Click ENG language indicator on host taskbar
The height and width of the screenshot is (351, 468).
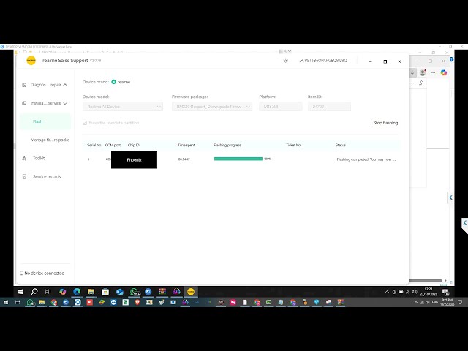click(x=434, y=302)
